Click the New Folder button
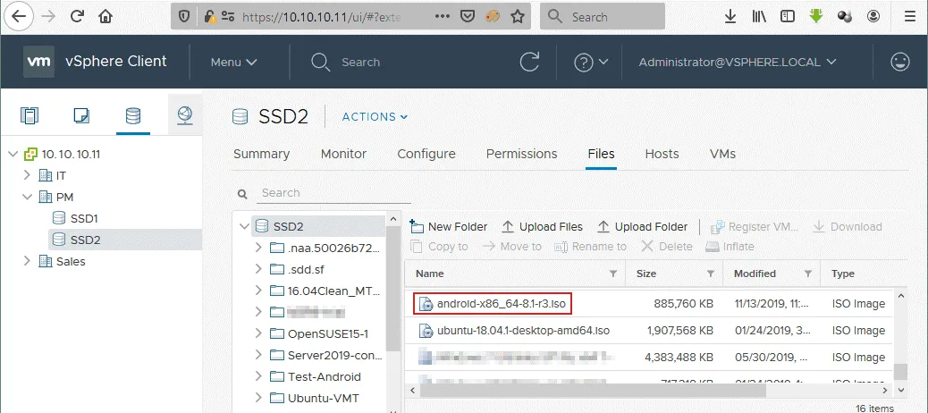The width and height of the screenshot is (928, 413). tap(448, 227)
